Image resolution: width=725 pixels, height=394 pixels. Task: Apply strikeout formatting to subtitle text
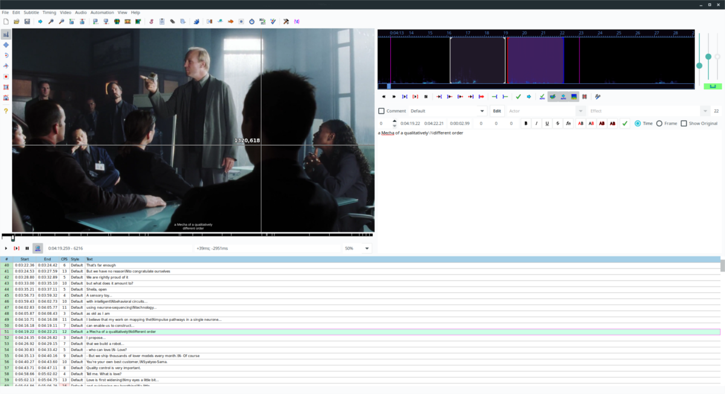pos(557,124)
